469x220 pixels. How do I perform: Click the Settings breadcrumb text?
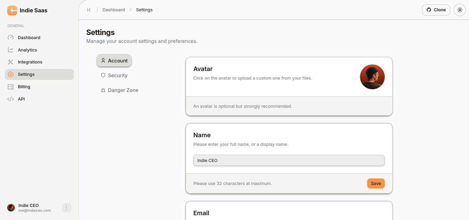[144, 10]
